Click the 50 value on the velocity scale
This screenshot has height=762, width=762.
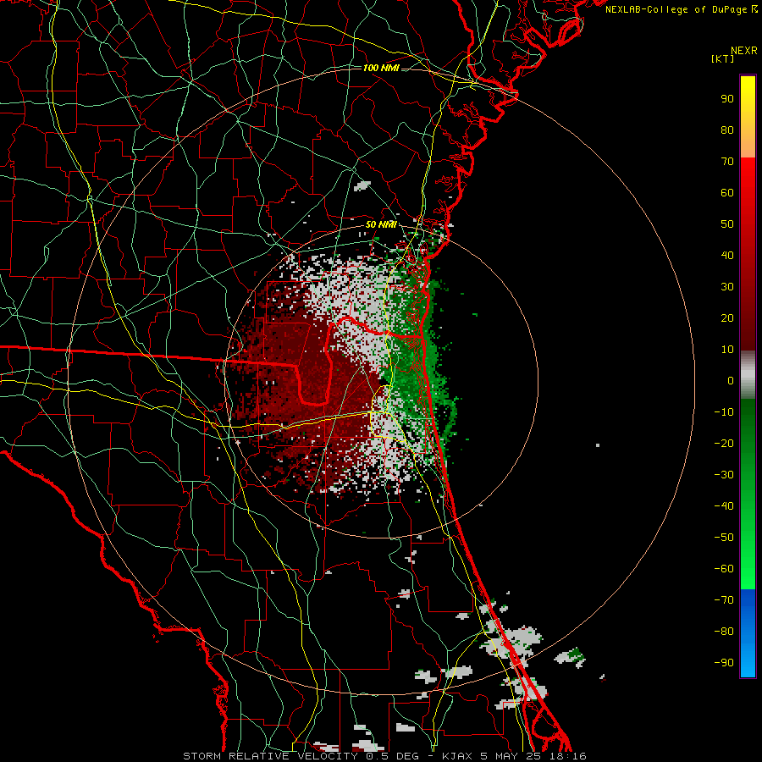727,224
